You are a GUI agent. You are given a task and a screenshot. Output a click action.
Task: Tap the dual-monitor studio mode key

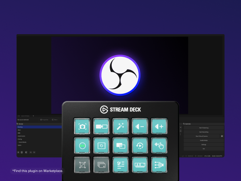[x=140, y=165]
